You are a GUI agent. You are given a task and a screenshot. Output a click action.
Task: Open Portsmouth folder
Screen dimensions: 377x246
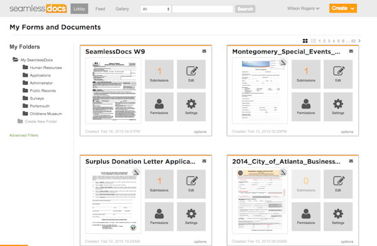pyautogui.click(x=36, y=106)
